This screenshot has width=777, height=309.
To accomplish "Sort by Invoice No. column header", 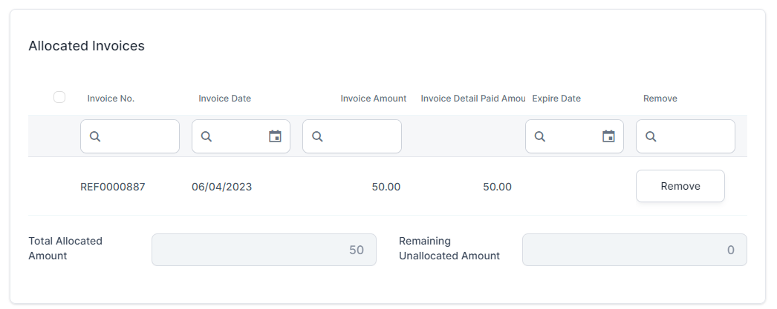I will (111, 99).
